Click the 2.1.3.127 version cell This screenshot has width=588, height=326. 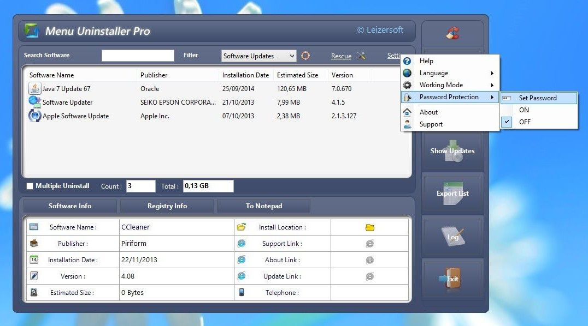(344, 116)
